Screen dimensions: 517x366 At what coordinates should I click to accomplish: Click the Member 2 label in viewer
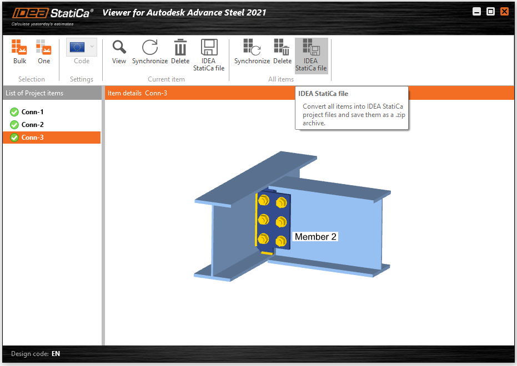315,237
